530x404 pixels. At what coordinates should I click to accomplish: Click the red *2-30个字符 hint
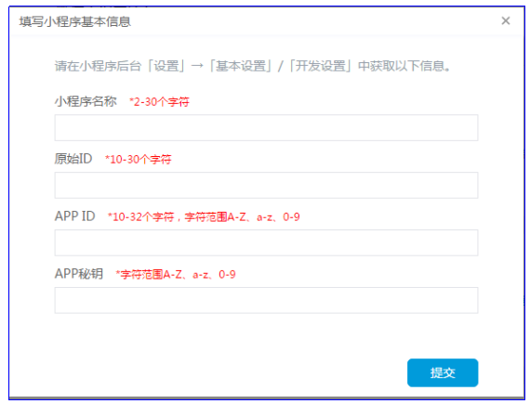159,102
